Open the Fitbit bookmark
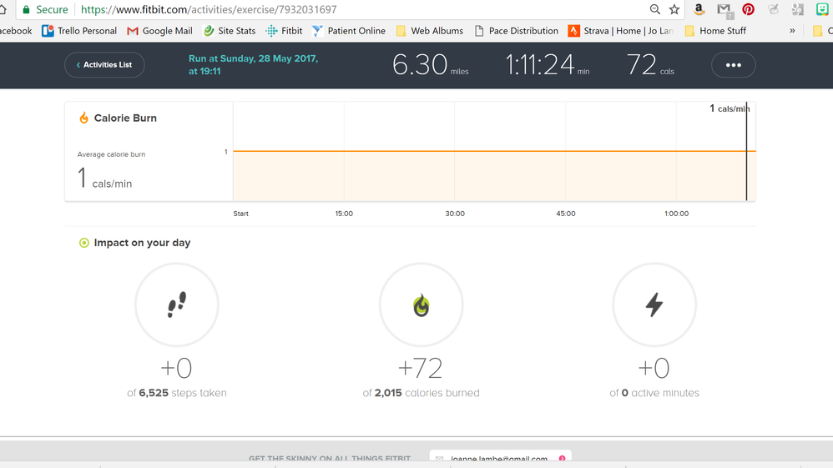Image resolution: width=833 pixels, height=468 pixels. [x=284, y=31]
